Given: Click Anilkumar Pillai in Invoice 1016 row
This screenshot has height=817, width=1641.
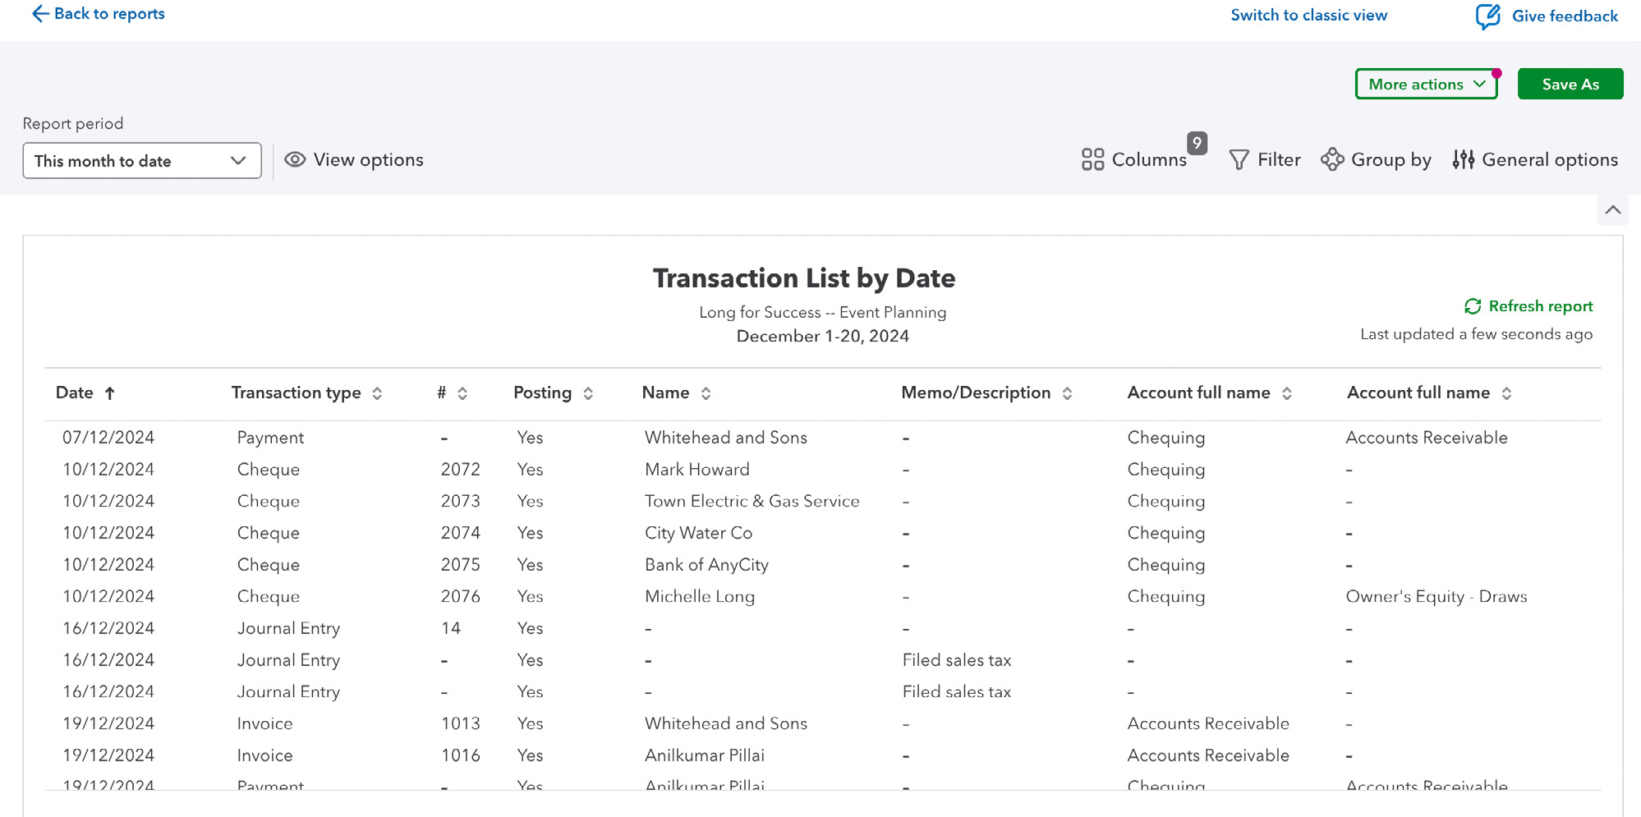Looking at the screenshot, I should click(x=705, y=755).
